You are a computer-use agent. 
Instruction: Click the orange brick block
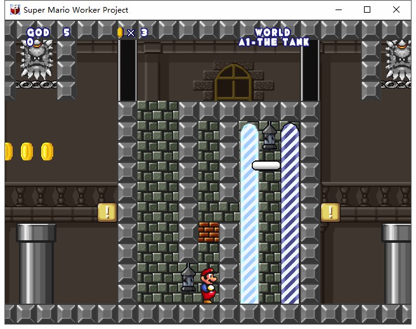pos(209,232)
